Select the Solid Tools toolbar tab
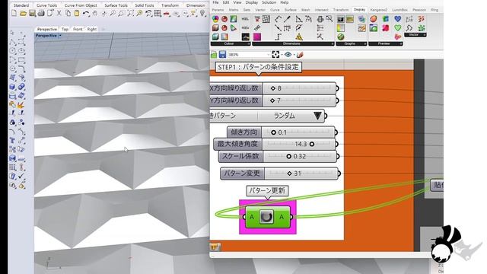This screenshot has height=274, width=487. (145, 5)
